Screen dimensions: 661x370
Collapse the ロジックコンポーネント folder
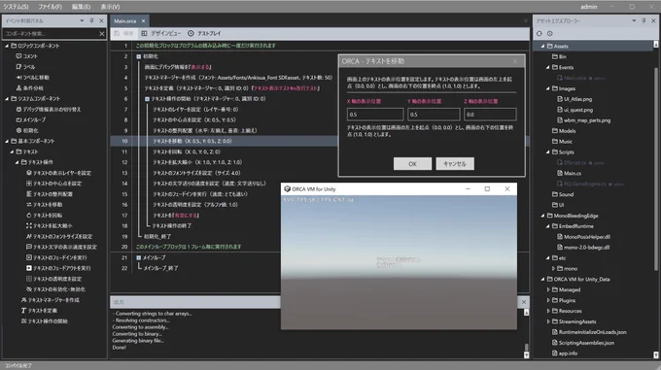7,46
